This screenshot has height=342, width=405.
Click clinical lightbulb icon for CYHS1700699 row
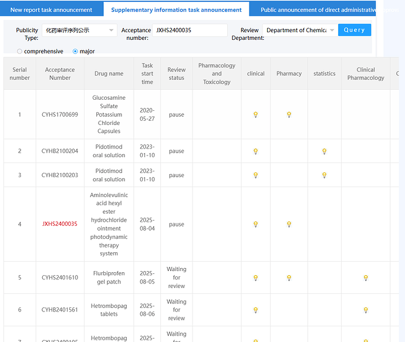click(x=255, y=115)
